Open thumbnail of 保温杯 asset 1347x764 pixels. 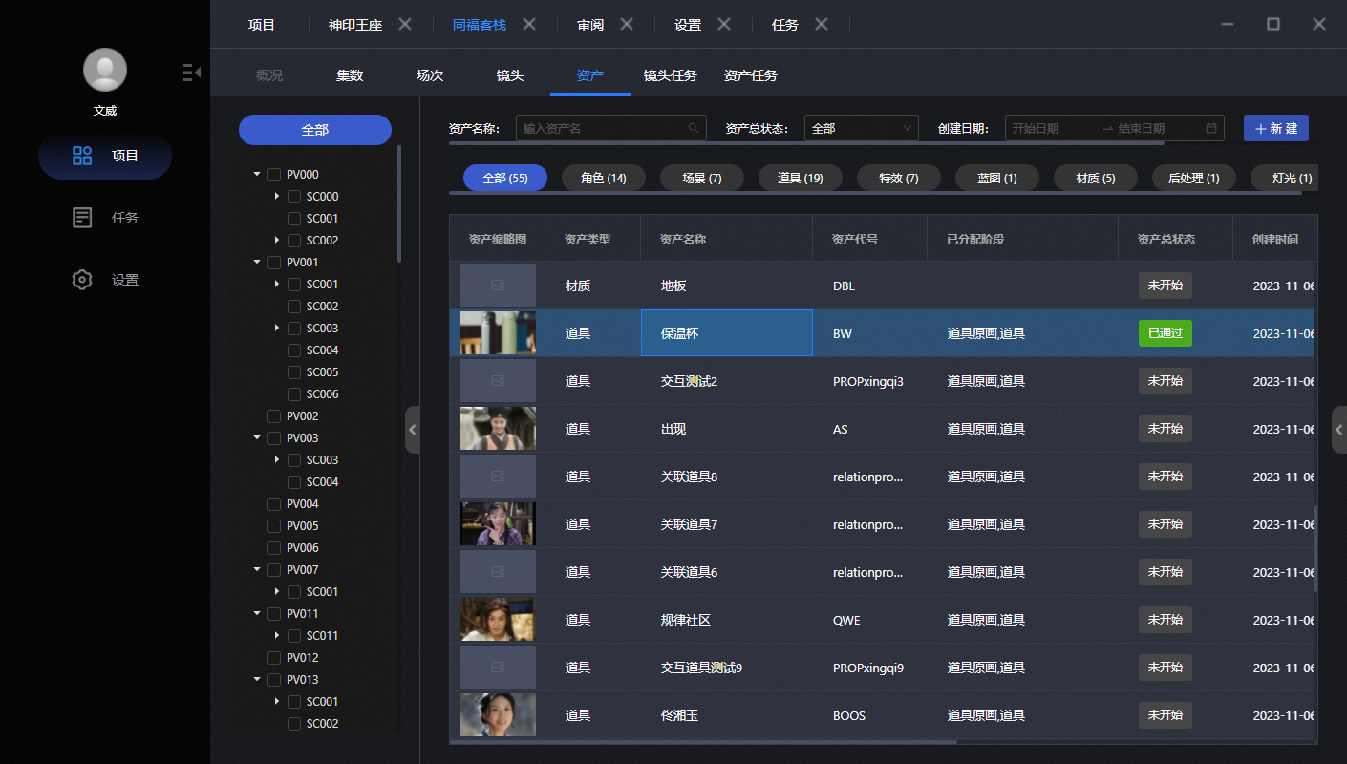(498, 333)
